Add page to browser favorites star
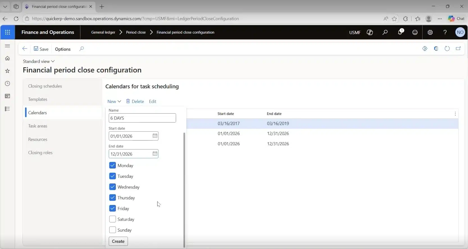Image resolution: width=468 pixels, height=249 pixels. [394, 19]
